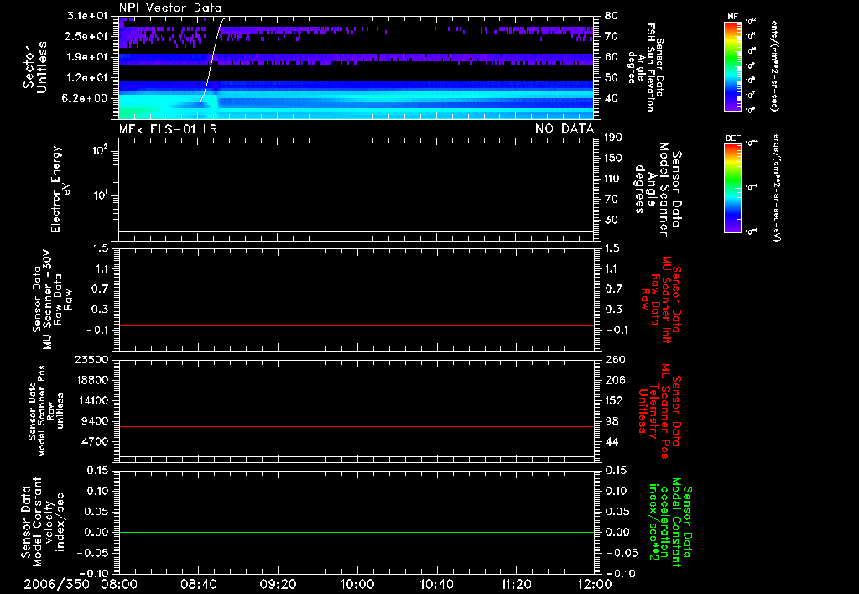Click the green 'Model Constant acceleration' title
The width and height of the screenshot is (859, 594).
pyautogui.click(x=670, y=522)
